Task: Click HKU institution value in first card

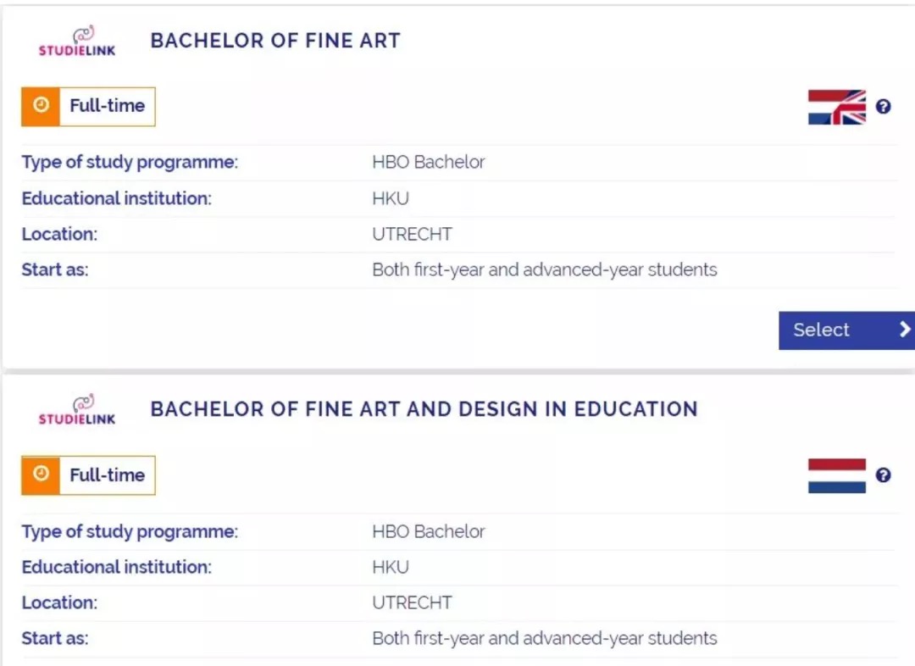Action: [x=391, y=198]
